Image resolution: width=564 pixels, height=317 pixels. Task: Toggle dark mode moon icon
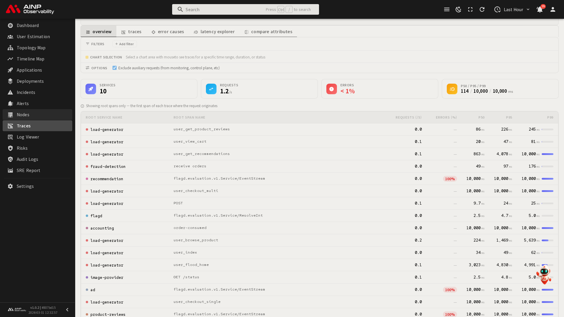click(458, 9)
